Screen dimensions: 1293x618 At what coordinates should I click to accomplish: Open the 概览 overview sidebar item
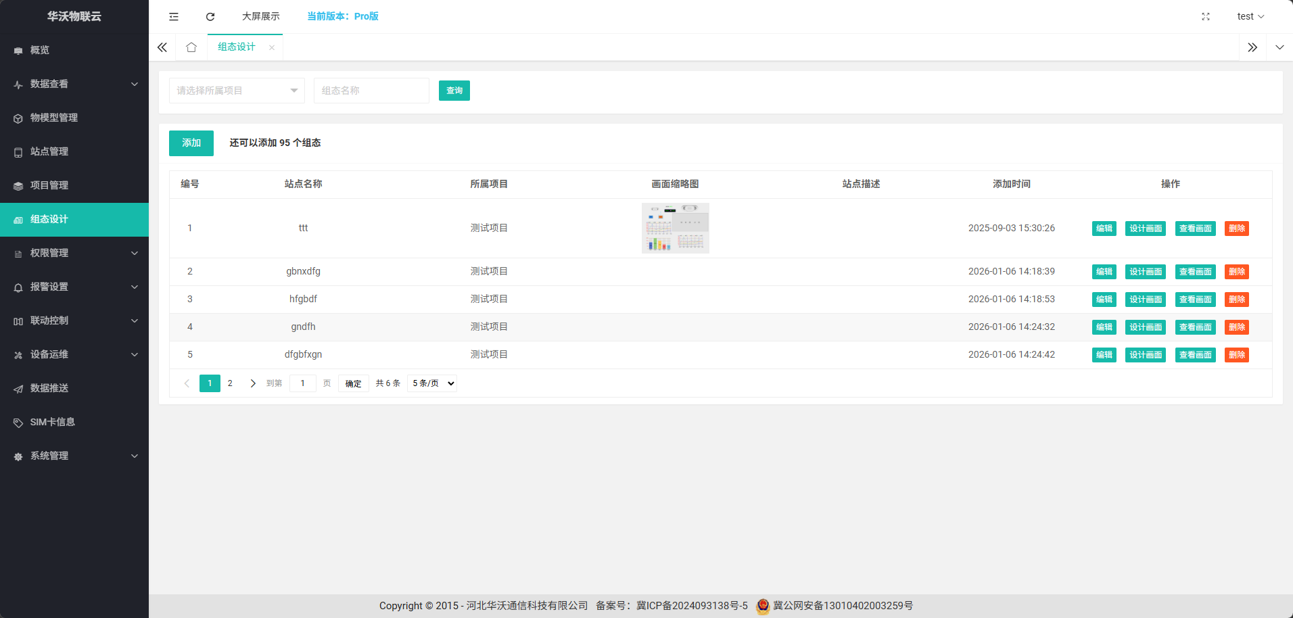coord(40,50)
